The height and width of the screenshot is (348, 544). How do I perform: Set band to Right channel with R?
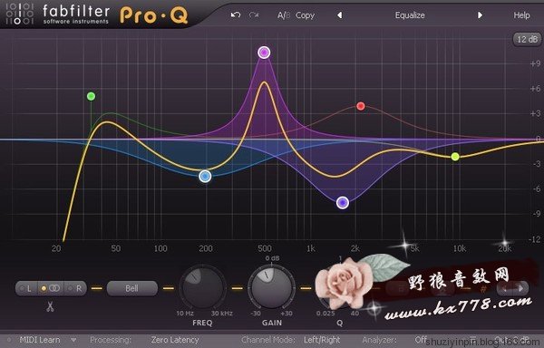click(x=75, y=288)
